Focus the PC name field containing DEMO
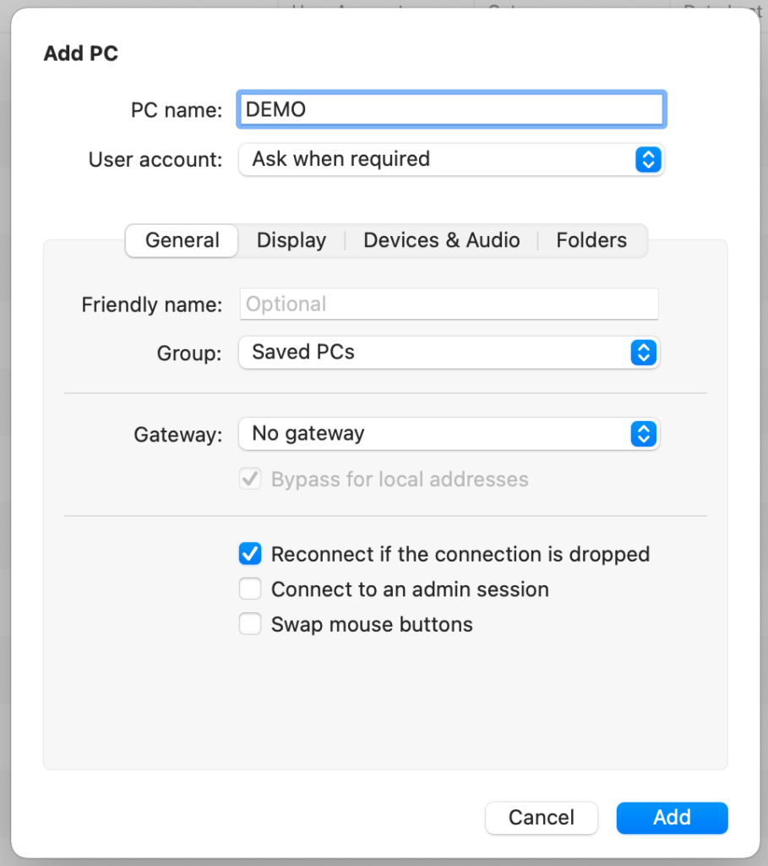Viewport: 768px width, 866px height. point(451,109)
